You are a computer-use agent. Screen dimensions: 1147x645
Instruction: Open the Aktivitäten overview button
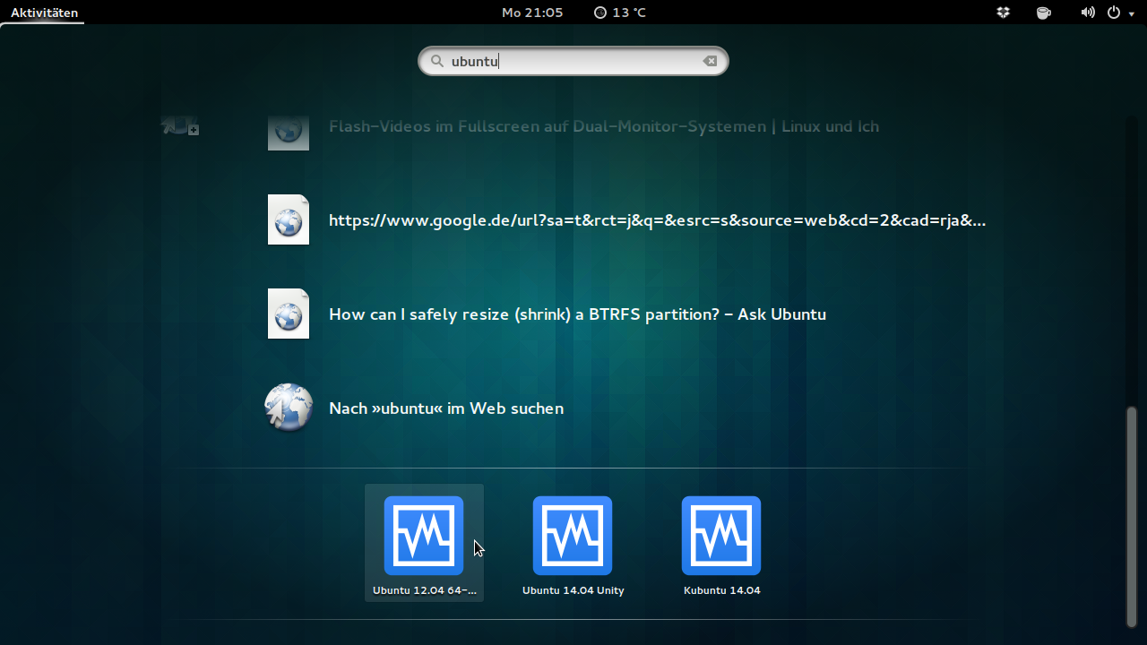click(44, 13)
